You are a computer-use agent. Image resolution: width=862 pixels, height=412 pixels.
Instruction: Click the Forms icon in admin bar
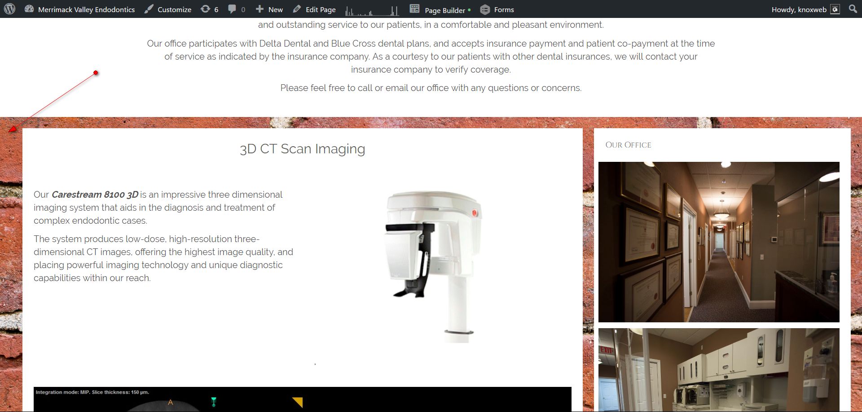click(x=485, y=9)
